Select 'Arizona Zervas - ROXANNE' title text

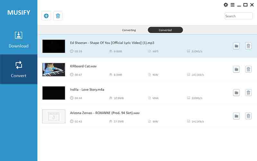coord(105,113)
